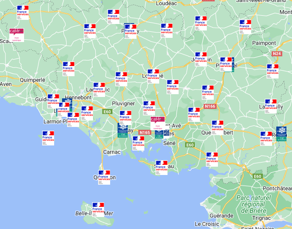Click France services marker directly above Auray CAF marker
This screenshot has height=229, width=292.
pyautogui.click(x=125, y=118)
